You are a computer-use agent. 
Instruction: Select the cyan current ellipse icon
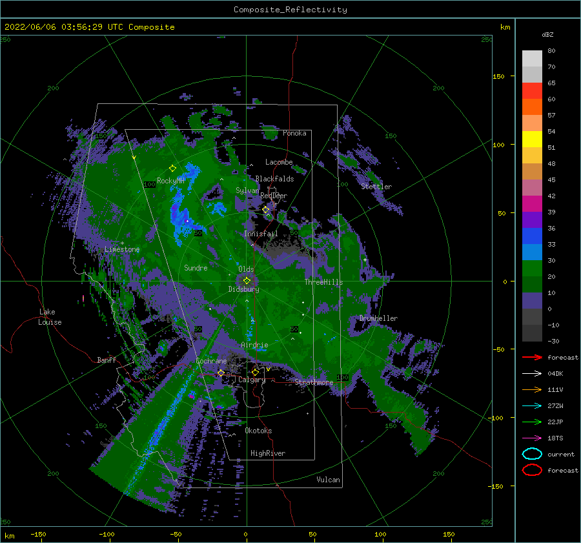[532, 454]
